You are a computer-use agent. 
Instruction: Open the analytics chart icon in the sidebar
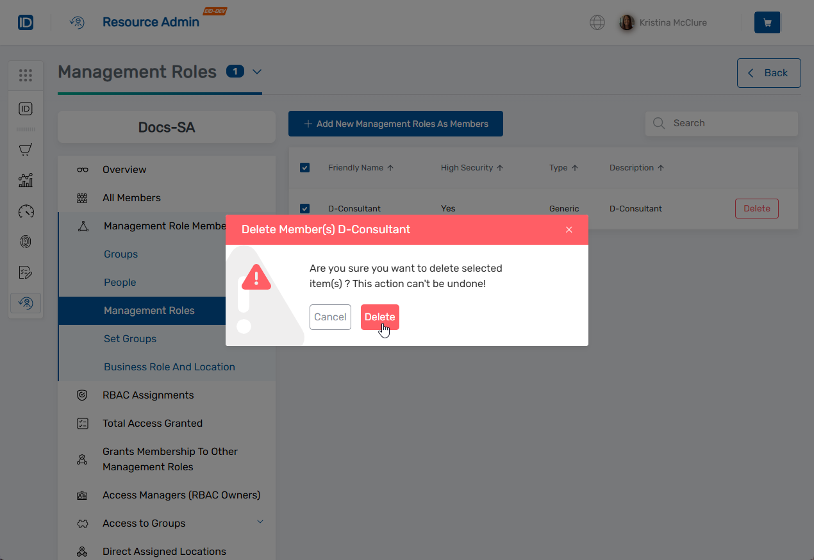click(x=26, y=180)
